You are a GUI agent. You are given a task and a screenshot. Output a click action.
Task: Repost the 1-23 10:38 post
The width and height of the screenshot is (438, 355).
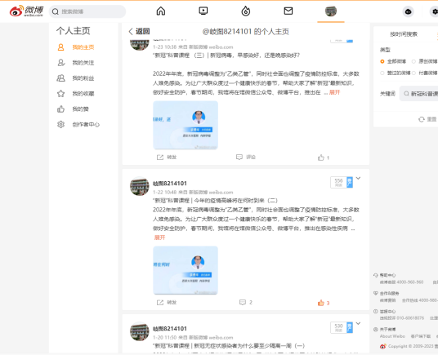(167, 158)
